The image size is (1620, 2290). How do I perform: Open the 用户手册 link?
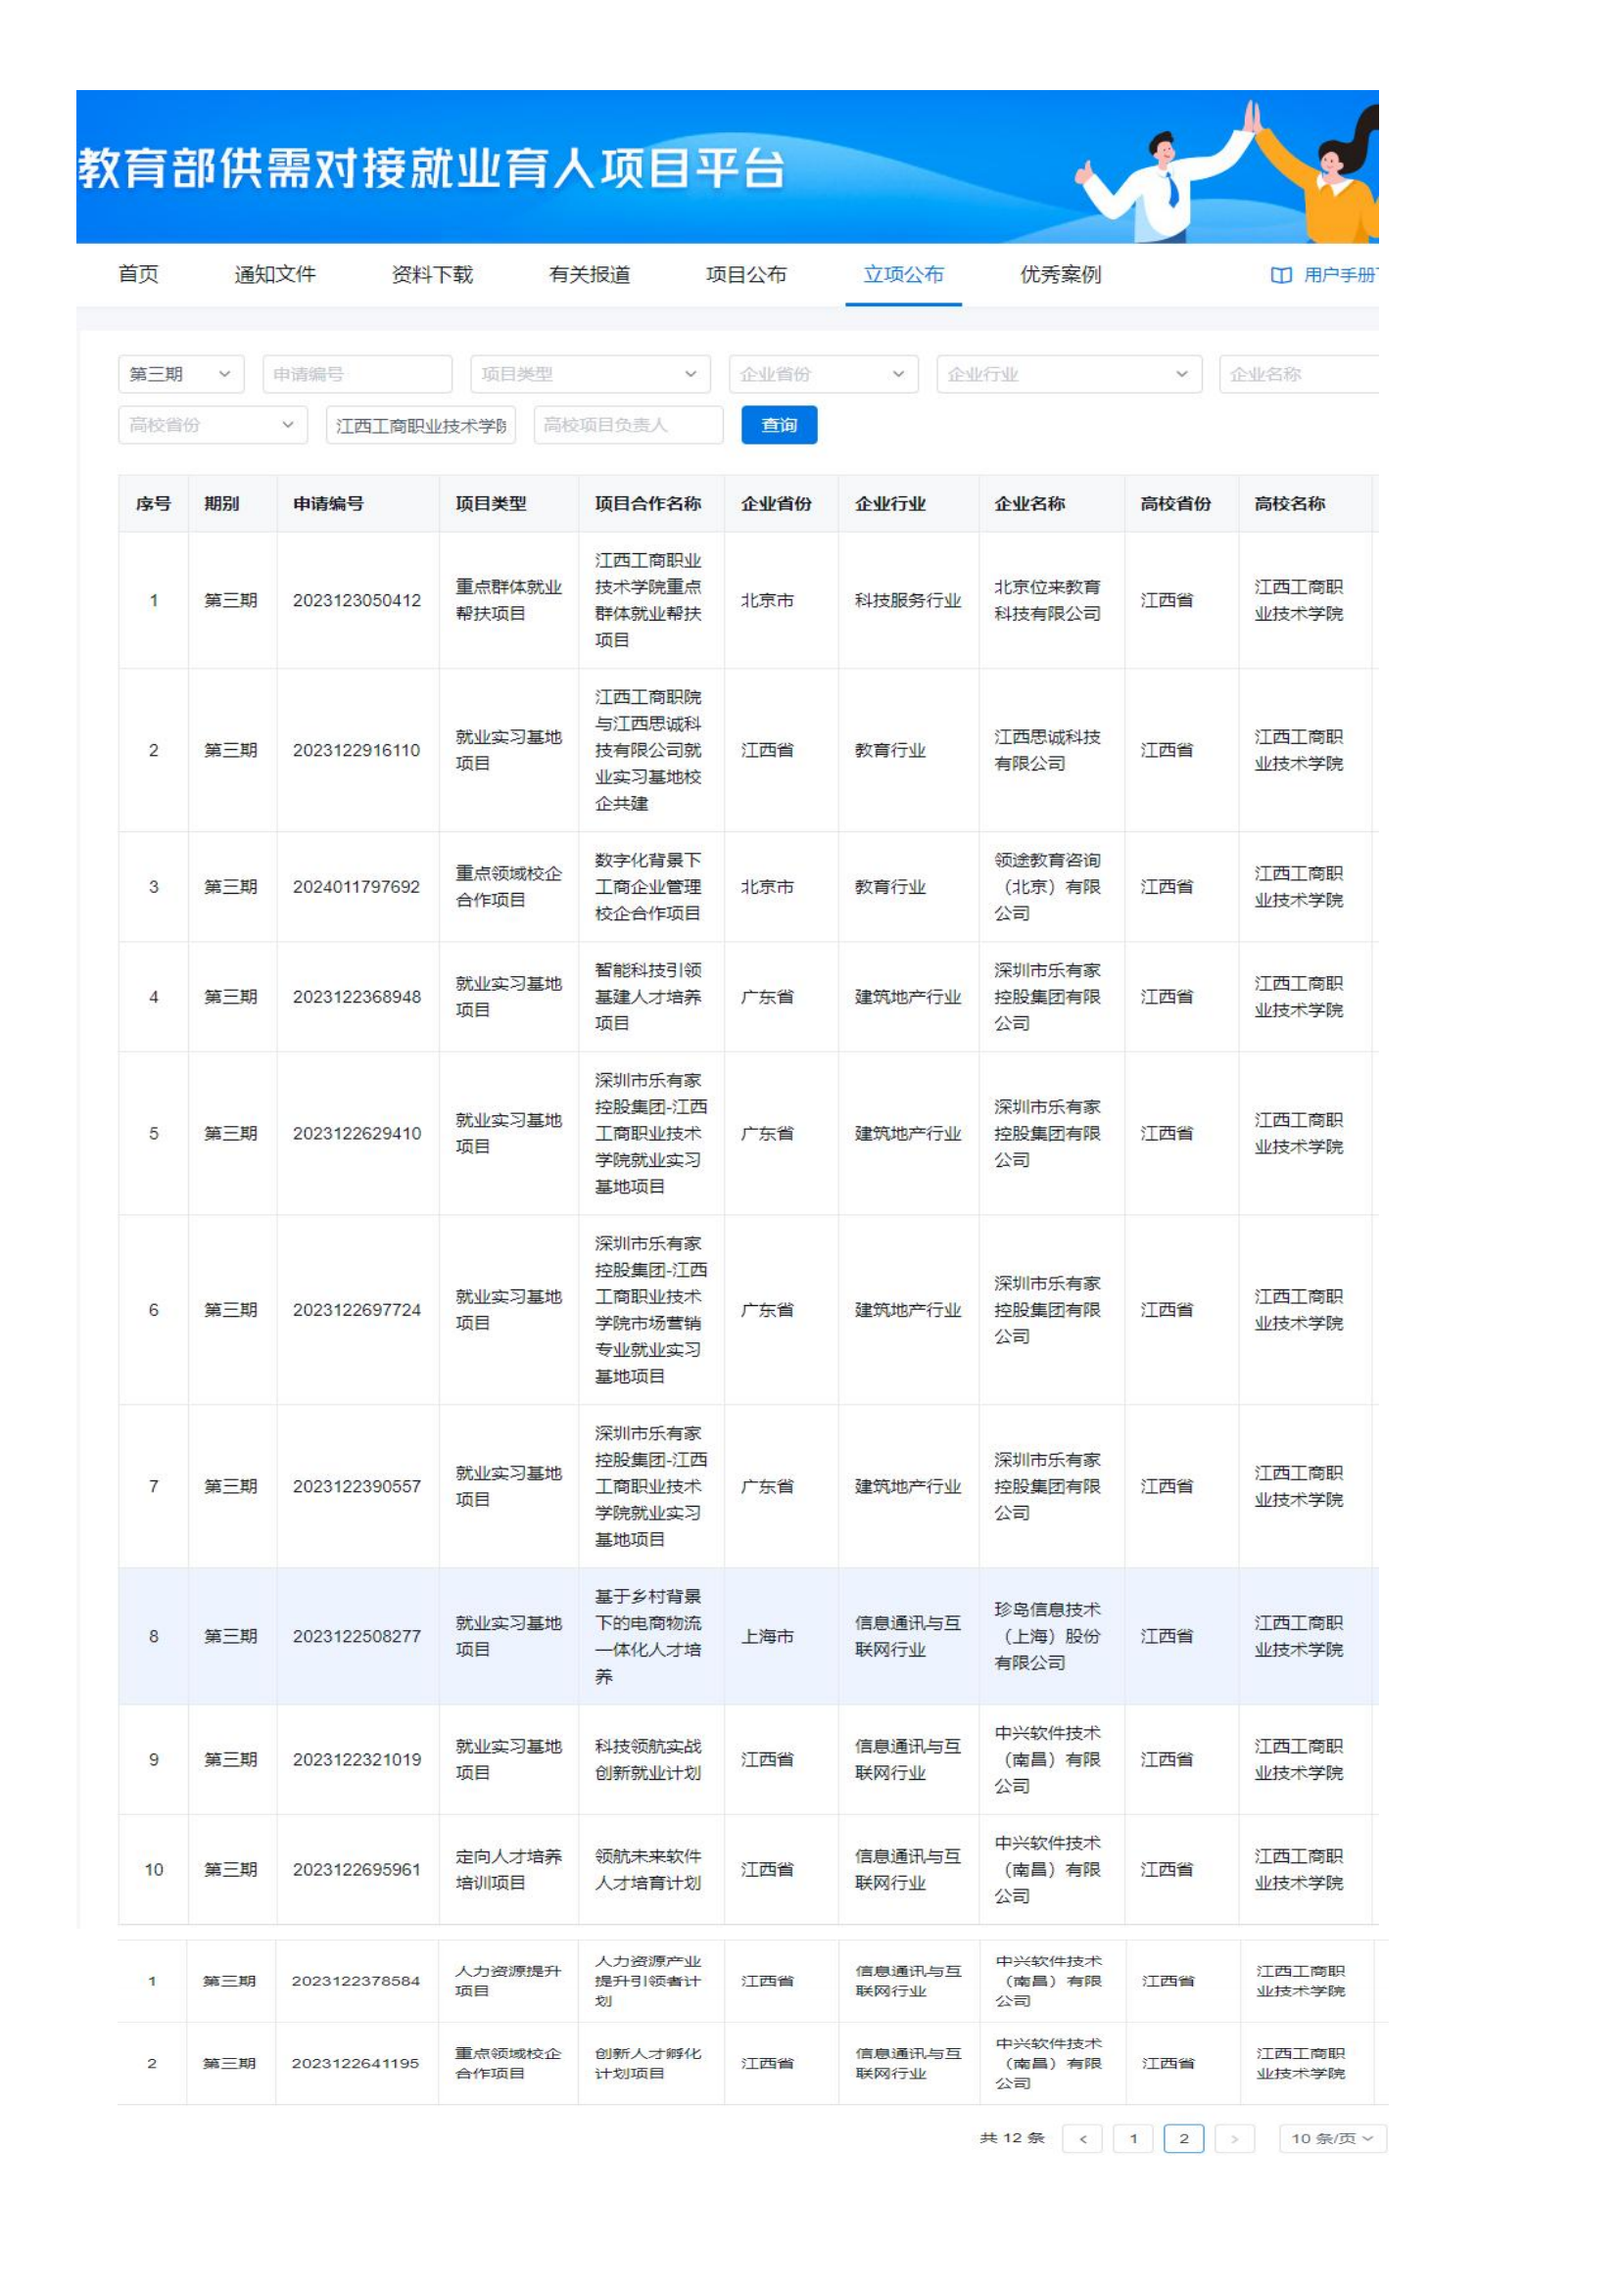pyautogui.click(x=1340, y=274)
